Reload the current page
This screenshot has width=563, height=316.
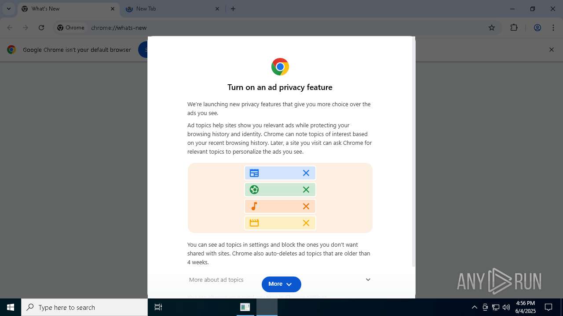pyautogui.click(x=41, y=28)
